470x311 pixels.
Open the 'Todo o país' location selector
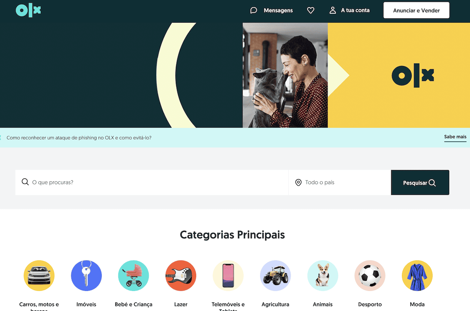340,182
